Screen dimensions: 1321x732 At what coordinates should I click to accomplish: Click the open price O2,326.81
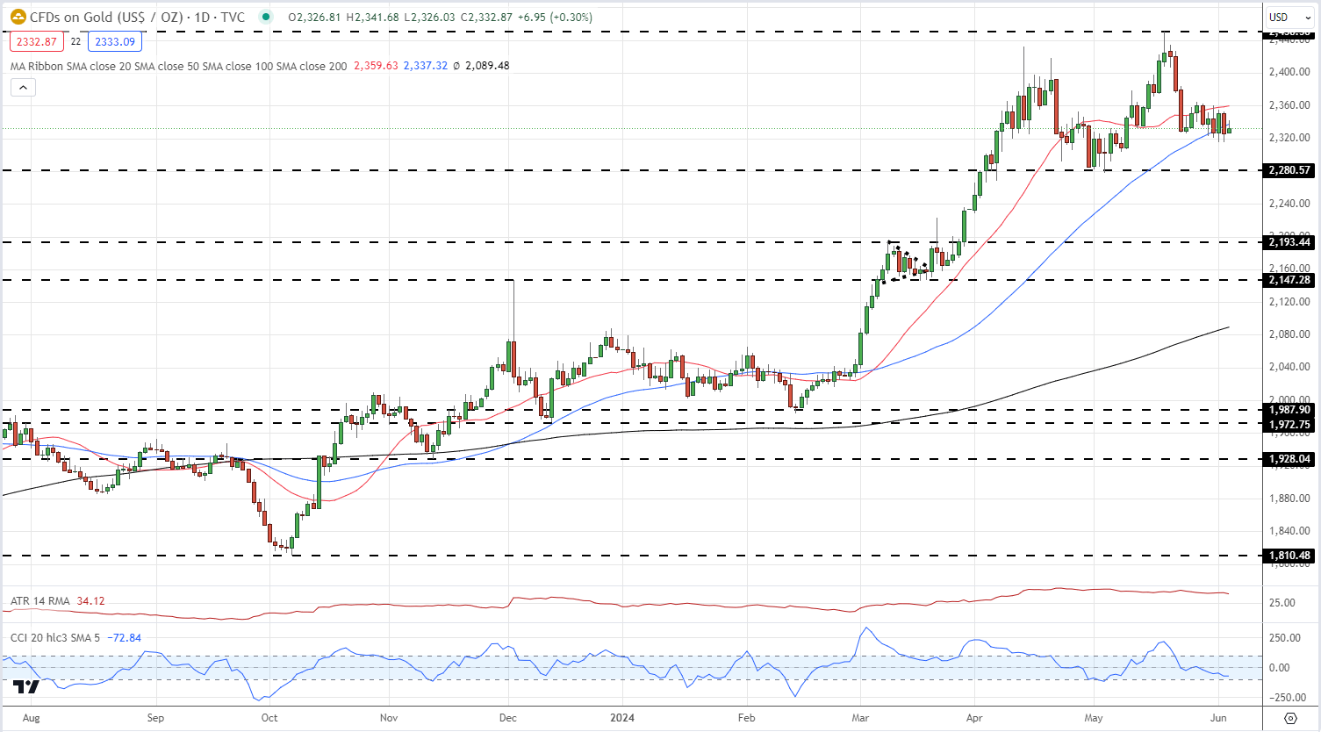pyautogui.click(x=314, y=18)
